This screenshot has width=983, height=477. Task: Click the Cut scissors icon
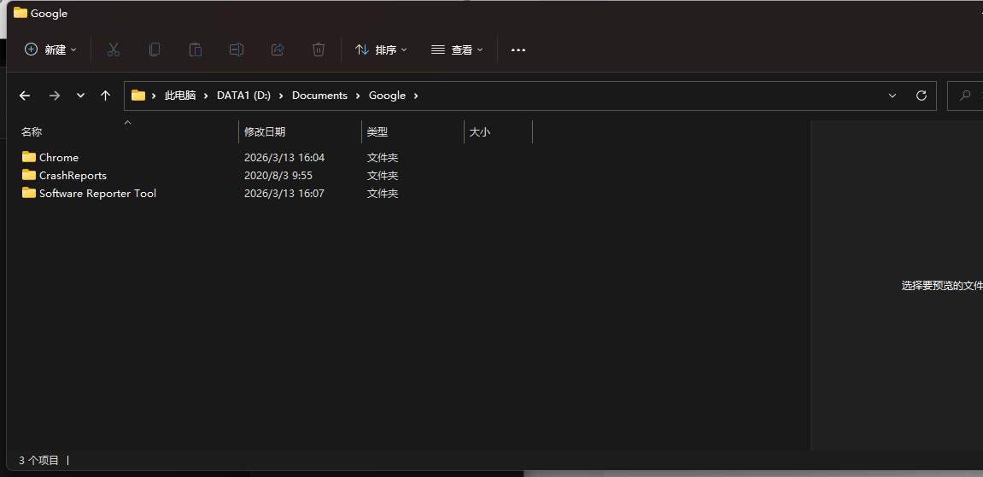114,49
